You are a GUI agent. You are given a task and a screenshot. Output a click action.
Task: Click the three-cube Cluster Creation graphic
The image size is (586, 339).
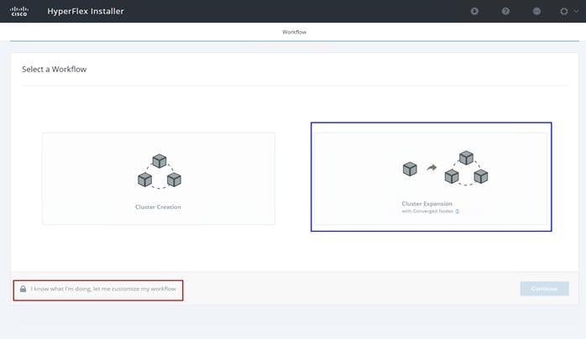[x=160, y=171]
